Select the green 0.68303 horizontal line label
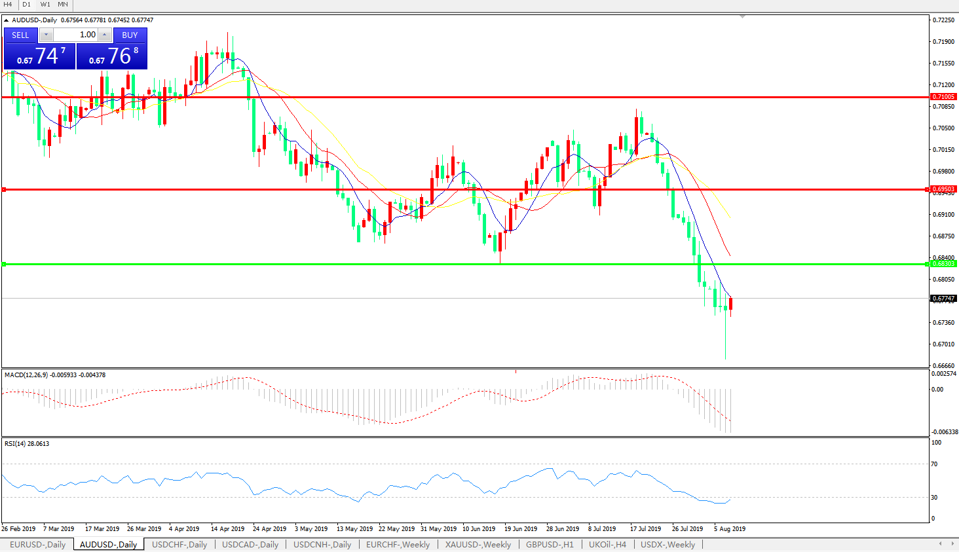Image resolution: width=959 pixels, height=552 pixels. pyautogui.click(x=943, y=264)
